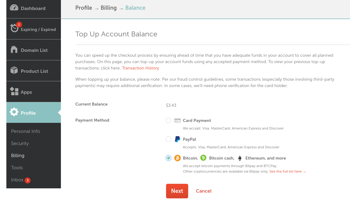This screenshot has height=202, width=350.
Task: Click the Expiring / Expired clock icon
Action: click(x=14, y=28)
